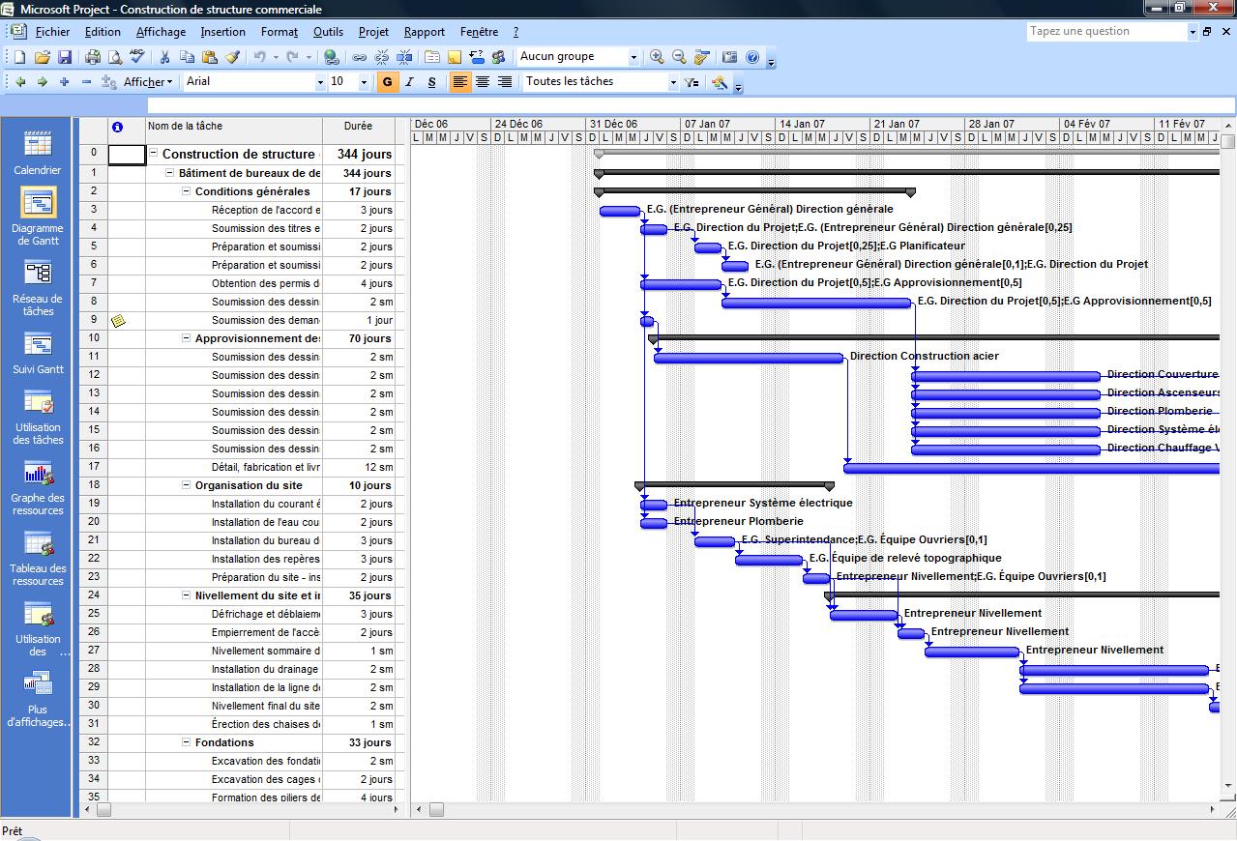Save the project with the floppy icon
Screen dimensions: 1237x841
64,57
